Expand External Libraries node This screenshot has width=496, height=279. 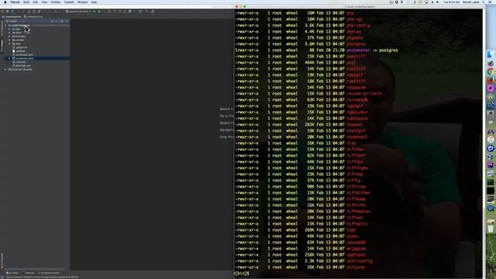click(x=5, y=69)
